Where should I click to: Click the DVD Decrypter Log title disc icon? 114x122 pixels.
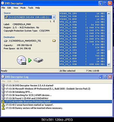(x=3, y=77)
